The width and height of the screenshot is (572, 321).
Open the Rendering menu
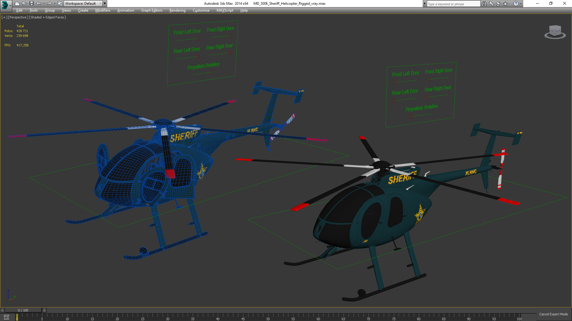(x=177, y=10)
